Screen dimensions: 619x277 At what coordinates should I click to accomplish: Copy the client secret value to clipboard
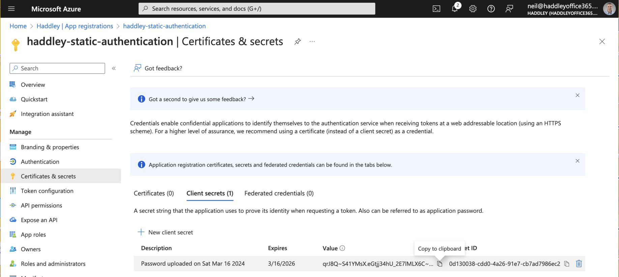[x=440, y=264]
